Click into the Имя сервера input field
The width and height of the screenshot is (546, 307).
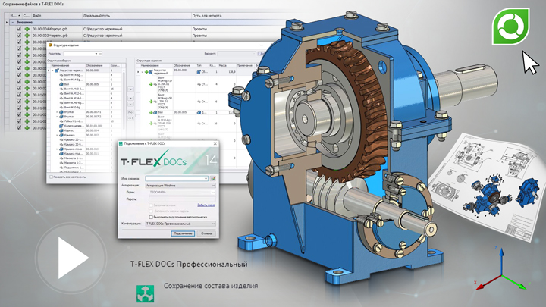175,179
